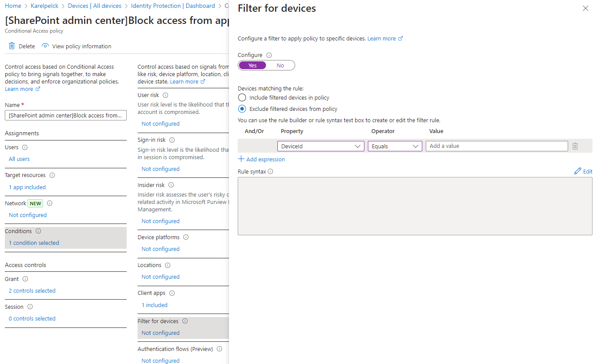Select Exclude filtered devices from policy
The height and width of the screenshot is (364, 596).
[x=242, y=109]
